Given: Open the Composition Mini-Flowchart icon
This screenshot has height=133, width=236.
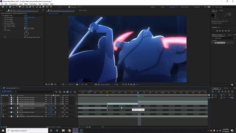Looking at the screenshot, I should 56,92.
